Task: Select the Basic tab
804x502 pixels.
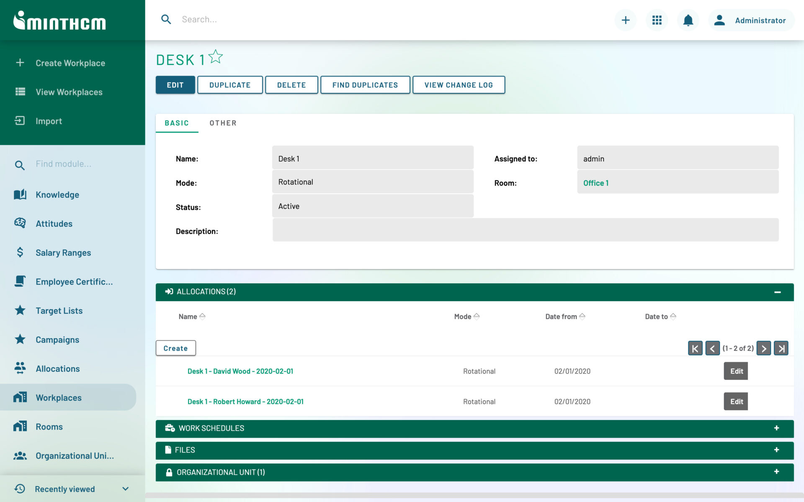Action: [177, 123]
